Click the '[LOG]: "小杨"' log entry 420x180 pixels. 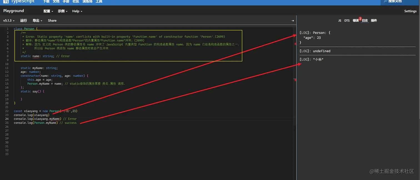click(x=311, y=60)
